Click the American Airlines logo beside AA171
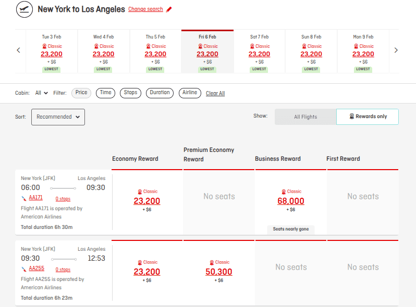This screenshot has height=307, width=416. coord(24,198)
